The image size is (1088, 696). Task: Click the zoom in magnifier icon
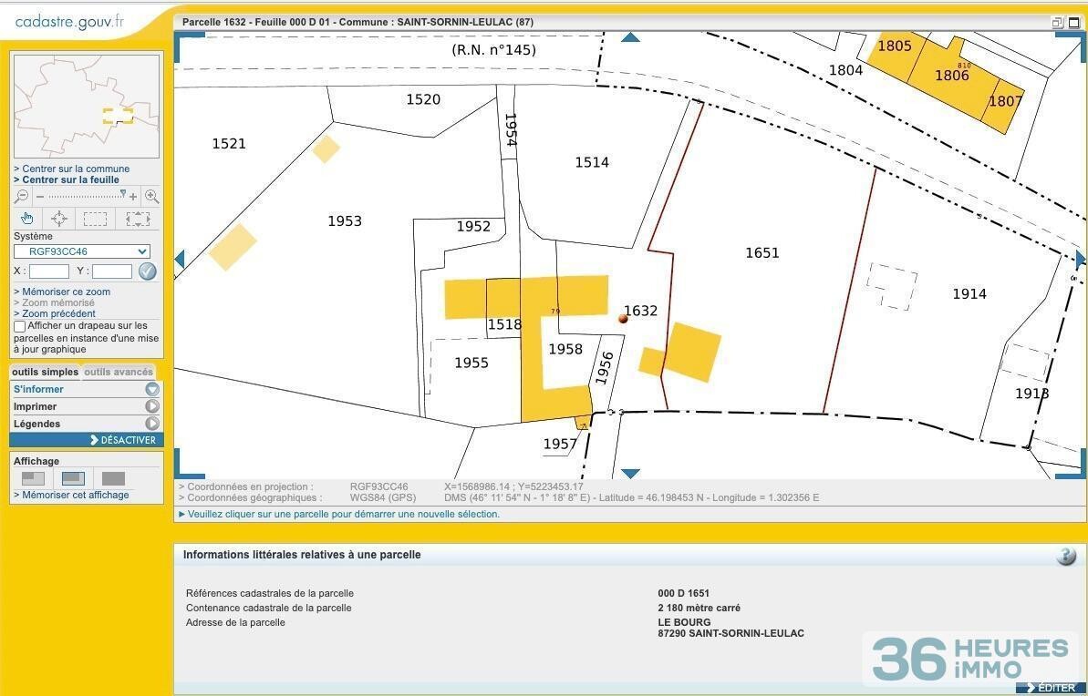(151, 197)
